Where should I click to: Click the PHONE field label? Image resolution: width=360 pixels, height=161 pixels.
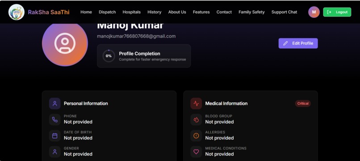coord(70,116)
